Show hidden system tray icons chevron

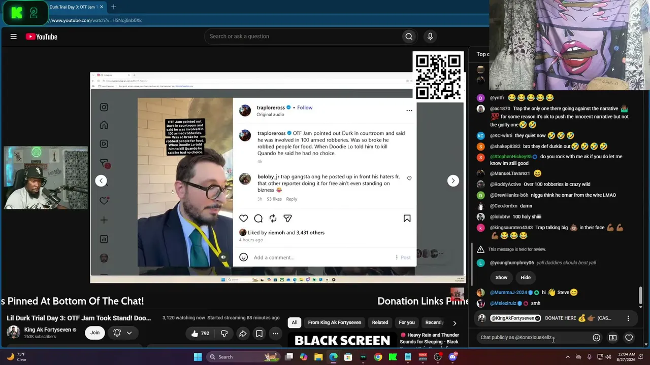point(568,357)
